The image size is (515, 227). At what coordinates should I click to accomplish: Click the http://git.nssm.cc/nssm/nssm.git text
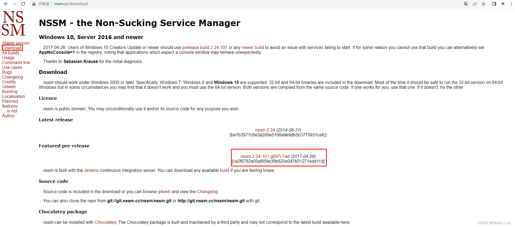coord(211,201)
